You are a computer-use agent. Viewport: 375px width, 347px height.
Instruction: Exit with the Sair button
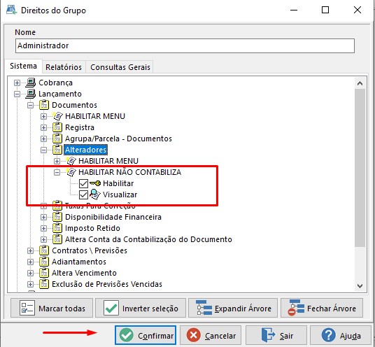(276, 335)
